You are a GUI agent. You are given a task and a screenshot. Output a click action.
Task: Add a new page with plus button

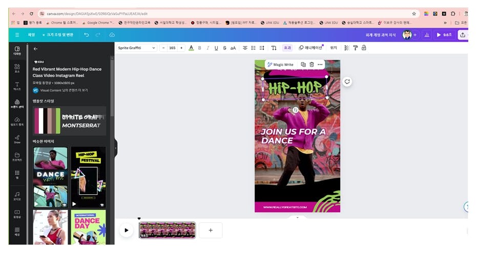211,230
